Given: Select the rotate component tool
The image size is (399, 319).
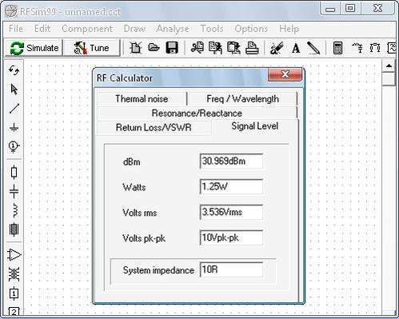Looking at the screenshot, I should click(14, 70).
